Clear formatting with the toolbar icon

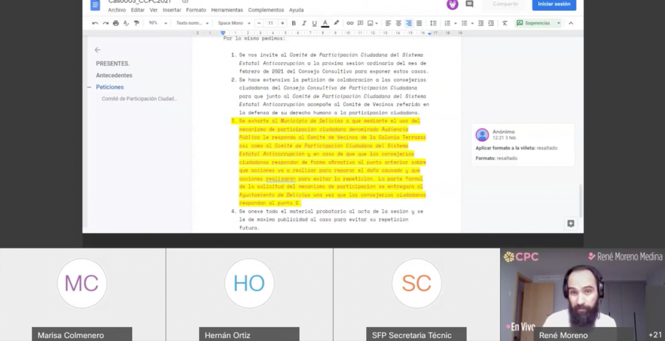pyautogui.click(x=505, y=23)
